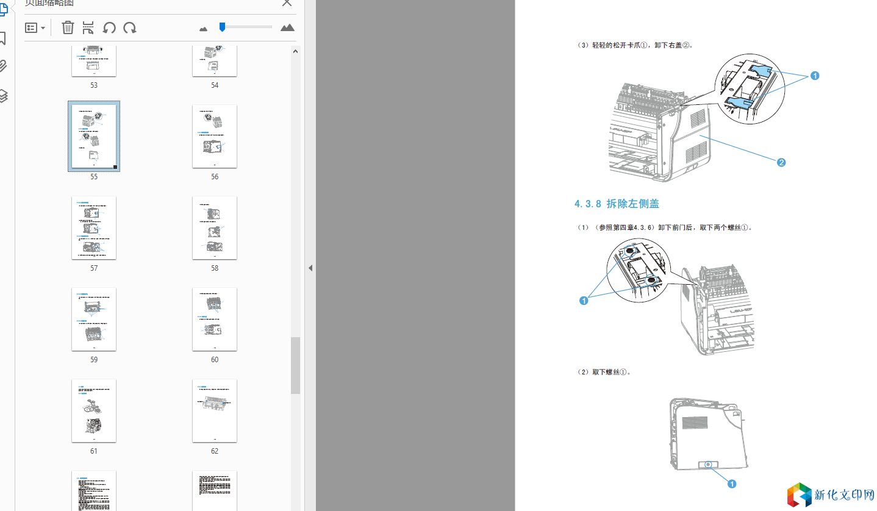Viewport: 877px width, 511px height.
Task: Click the thumbnail size slider handle
Action: click(223, 27)
